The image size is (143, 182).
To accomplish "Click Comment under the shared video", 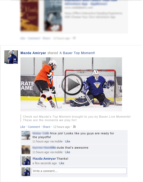I will (34, 127).
